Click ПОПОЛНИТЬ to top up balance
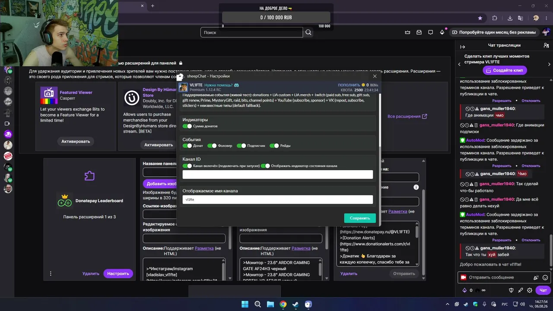553x311 pixels. (x=349, y=85)
